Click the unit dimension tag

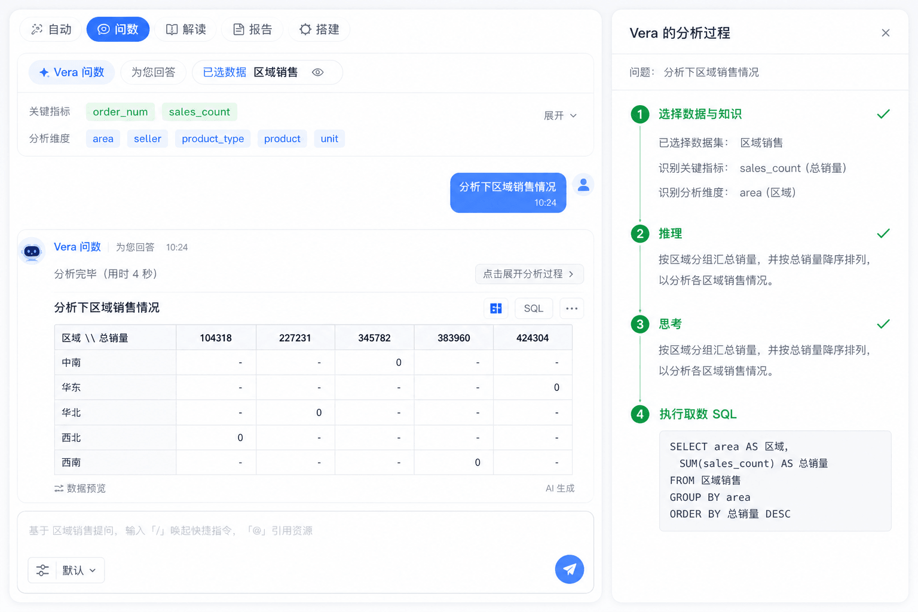(329, 139)
